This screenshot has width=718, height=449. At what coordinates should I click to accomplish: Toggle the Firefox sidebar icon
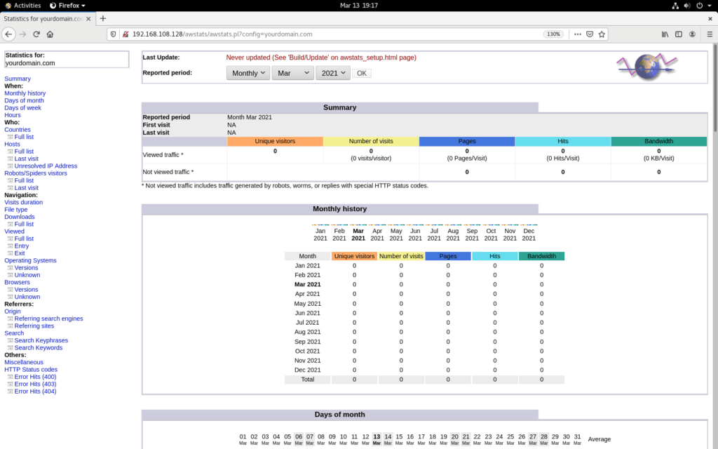pyautogui.click(x=679, y=34)
